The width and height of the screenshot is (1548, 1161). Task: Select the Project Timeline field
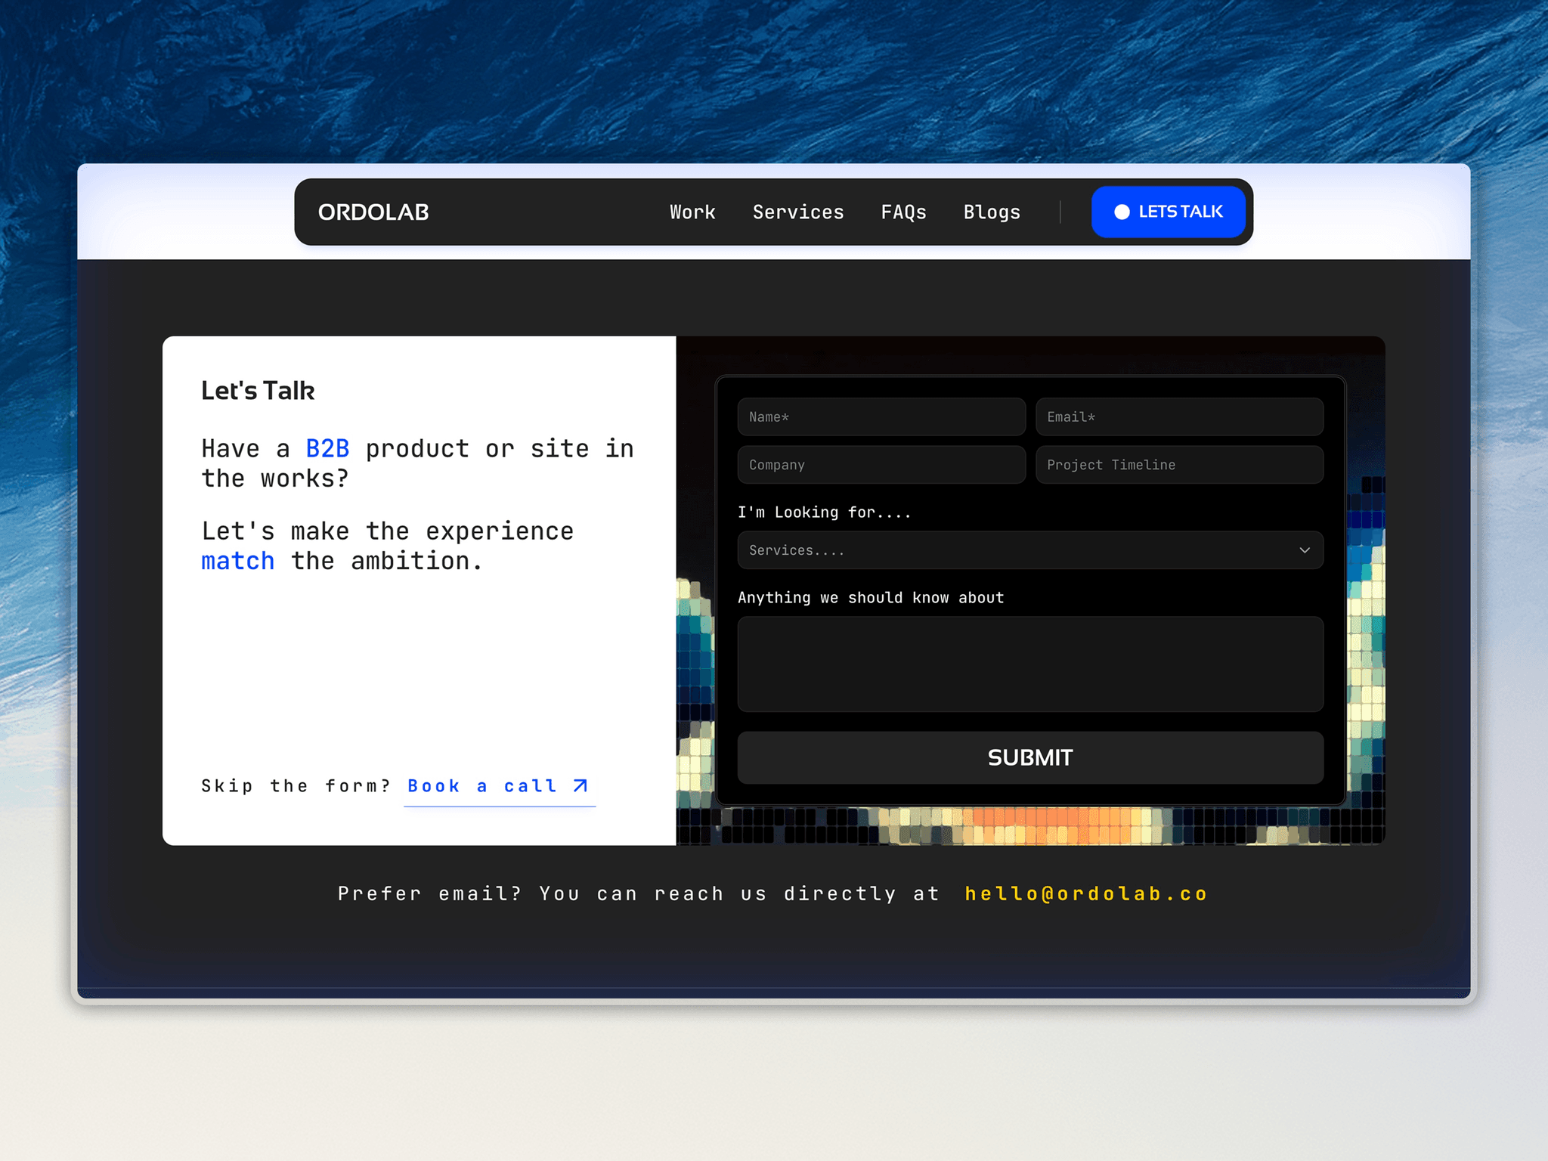pyautogui.click(x=1179, y=465)
